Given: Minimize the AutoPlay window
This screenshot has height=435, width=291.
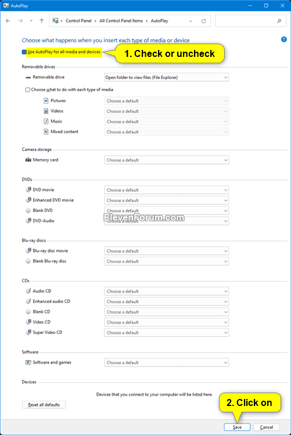Looking at the screenshot, I should (250, 6).
